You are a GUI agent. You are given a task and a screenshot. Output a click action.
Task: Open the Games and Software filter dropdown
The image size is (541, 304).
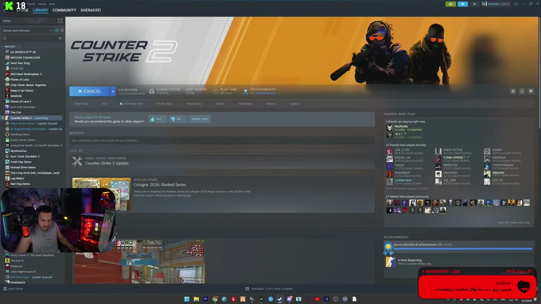click(x=27, y=30)
